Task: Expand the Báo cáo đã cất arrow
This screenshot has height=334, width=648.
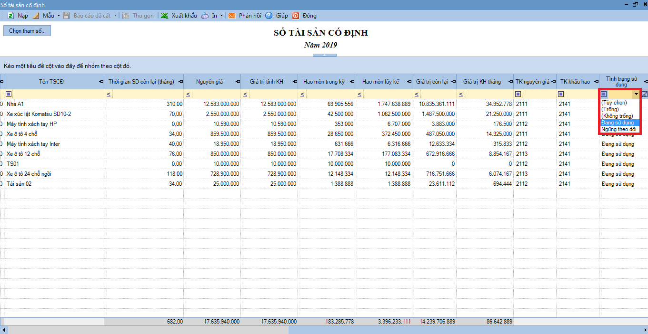Action: (115, 16)
